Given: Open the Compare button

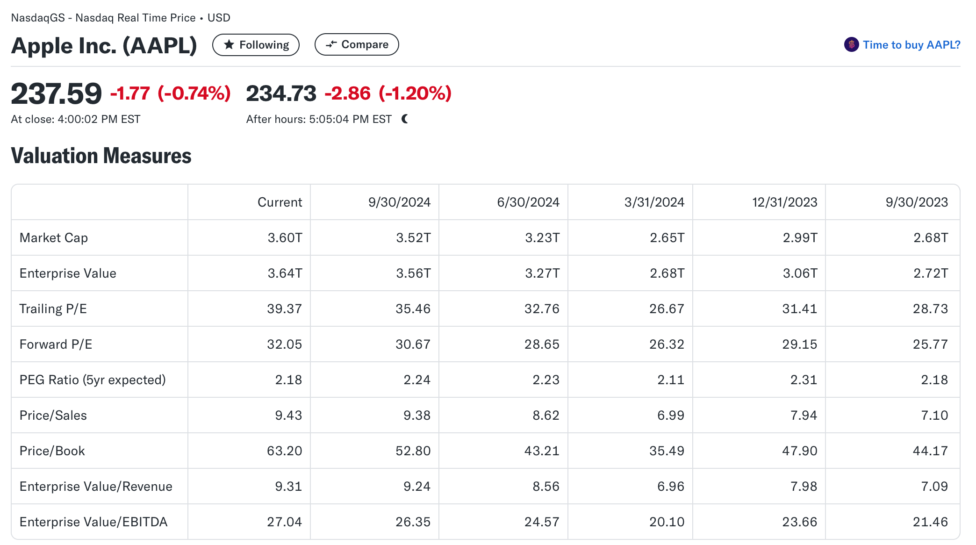Looking at the screenshot, I should pyautogui.click(x=356, y=44).
